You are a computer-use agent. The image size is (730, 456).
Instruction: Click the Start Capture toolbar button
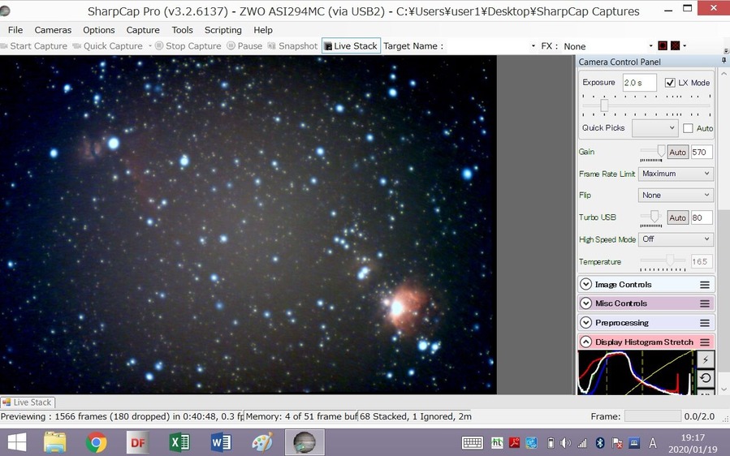pyautogui.click(x=34, y=46)
